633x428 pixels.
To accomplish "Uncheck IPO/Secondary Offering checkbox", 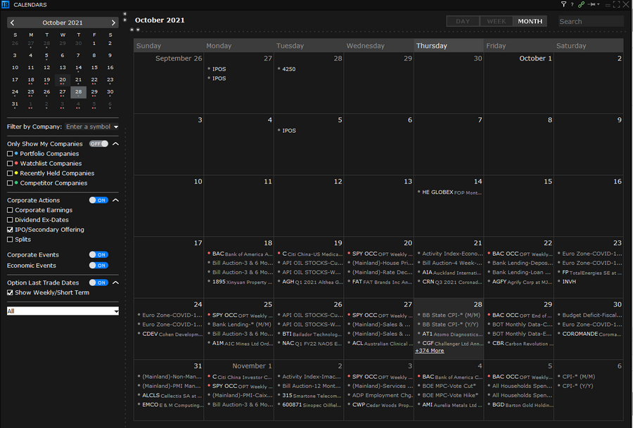I will pos(10,230).
